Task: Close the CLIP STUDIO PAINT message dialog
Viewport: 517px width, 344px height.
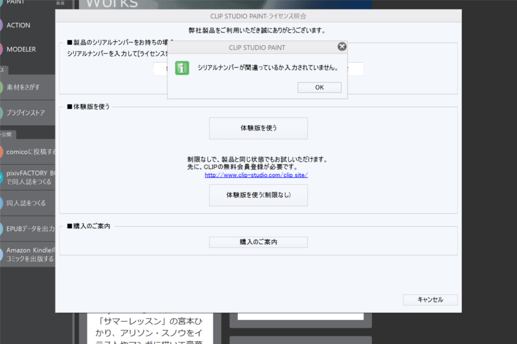Action: point(342,46)
